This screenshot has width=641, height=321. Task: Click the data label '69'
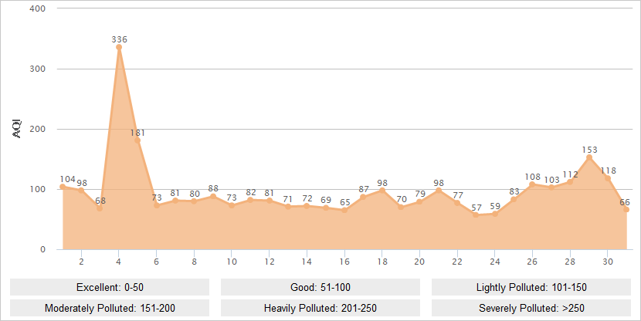326,200
